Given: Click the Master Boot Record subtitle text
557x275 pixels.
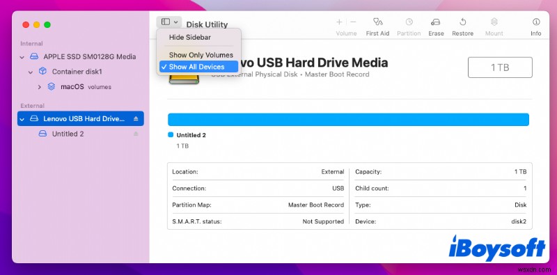Looking at the screenshot, I should 337,74.
